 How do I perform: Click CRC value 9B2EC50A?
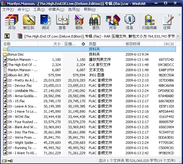tap(166, 75)
